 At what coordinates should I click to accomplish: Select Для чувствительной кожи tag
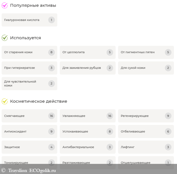click(29, 84)
